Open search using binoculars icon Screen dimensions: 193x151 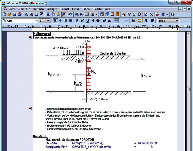pyautogui.click(x=77, y=14)
